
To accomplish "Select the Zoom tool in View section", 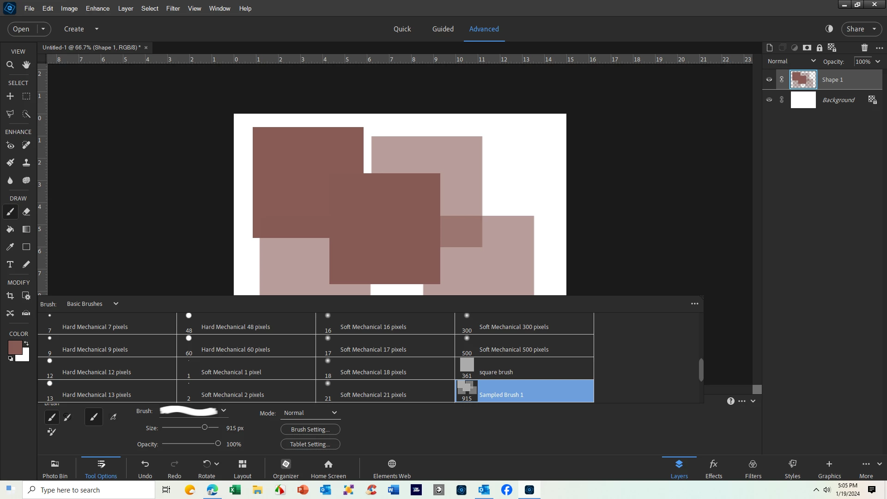I will (x=10, y=65).
